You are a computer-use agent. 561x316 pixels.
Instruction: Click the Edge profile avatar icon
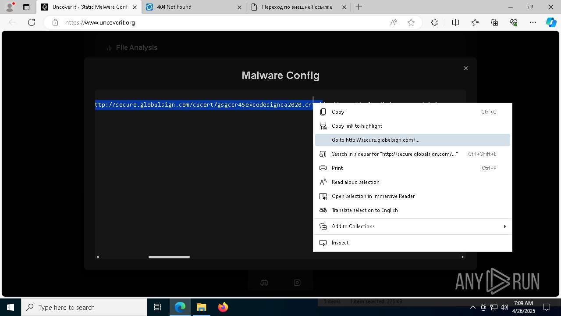tap(10, 7)
